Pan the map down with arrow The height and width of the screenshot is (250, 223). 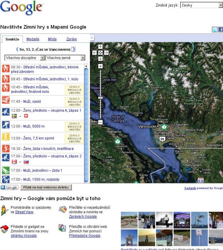(101, 58)
